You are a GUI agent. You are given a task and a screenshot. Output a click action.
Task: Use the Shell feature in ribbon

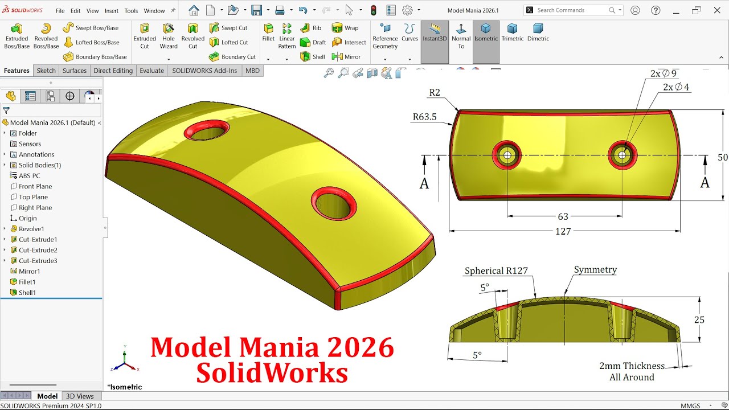(313, 57)
